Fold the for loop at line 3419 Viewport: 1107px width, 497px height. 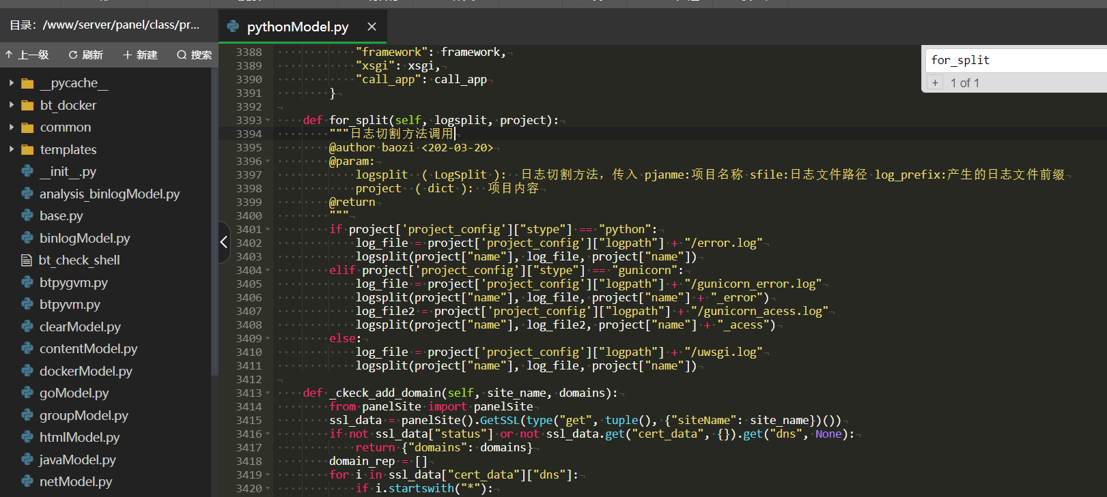point(268,475)
